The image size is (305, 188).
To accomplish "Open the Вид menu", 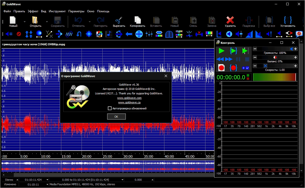I will point(44,11).
